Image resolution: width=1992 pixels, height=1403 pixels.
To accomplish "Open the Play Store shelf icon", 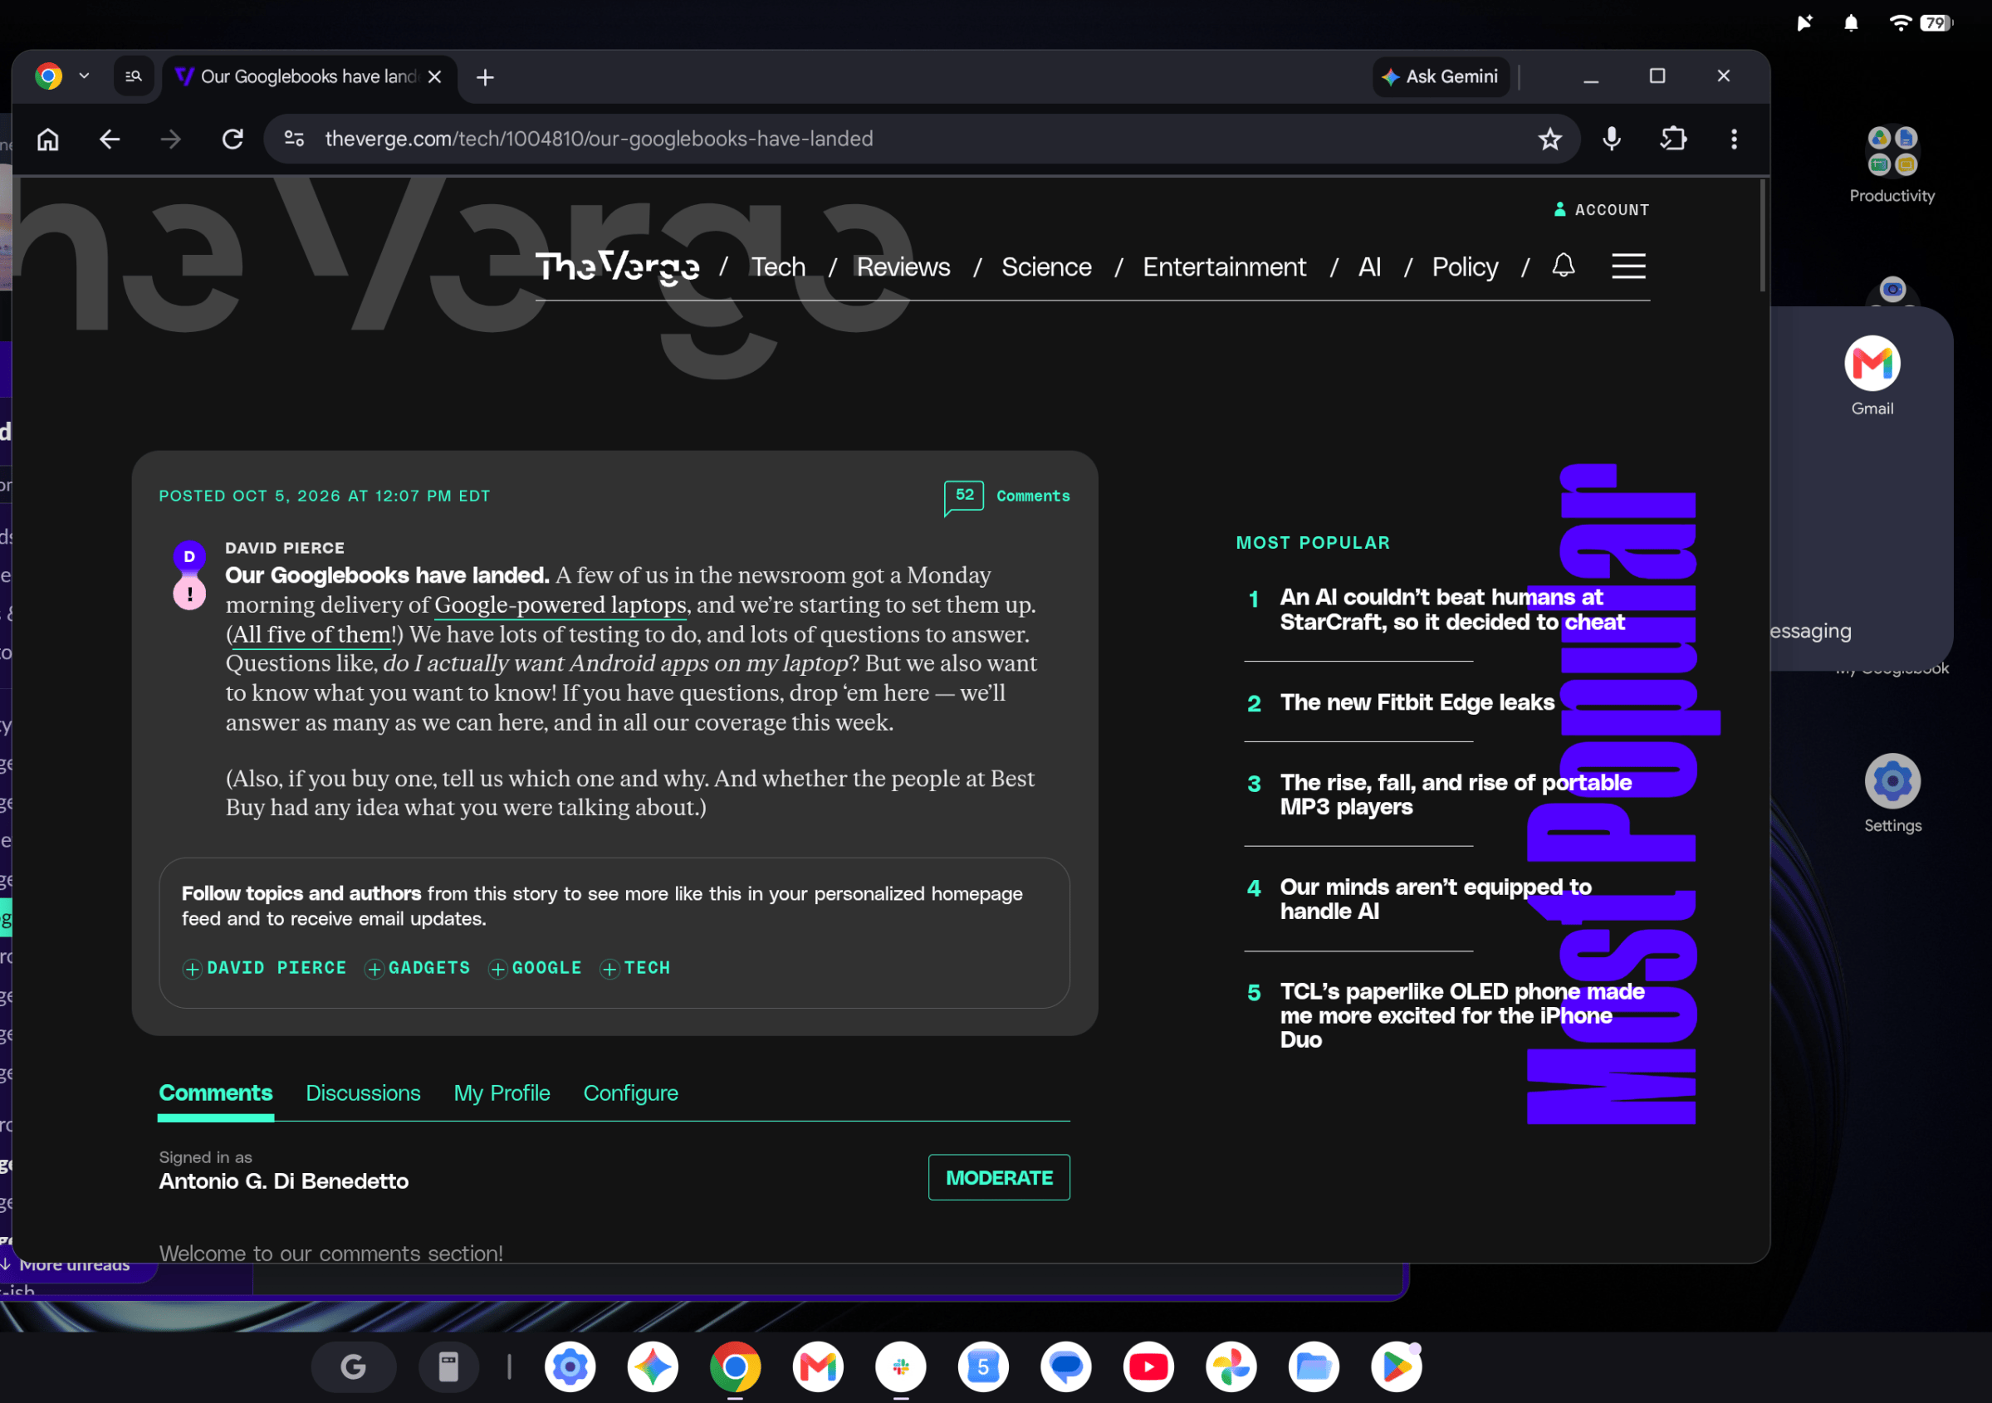I will 1396,1366.
